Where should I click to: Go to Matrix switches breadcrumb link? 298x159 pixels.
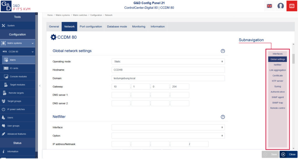[80, 15]
